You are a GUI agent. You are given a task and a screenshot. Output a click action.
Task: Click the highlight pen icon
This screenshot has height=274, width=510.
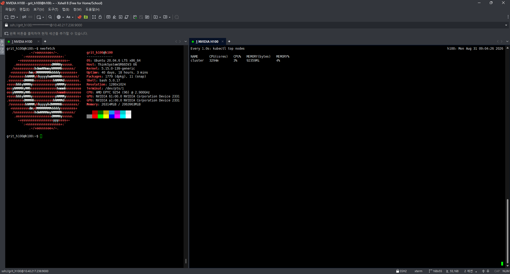coord(114,17)
